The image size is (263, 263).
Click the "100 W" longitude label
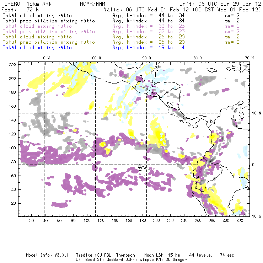point(96,58)
